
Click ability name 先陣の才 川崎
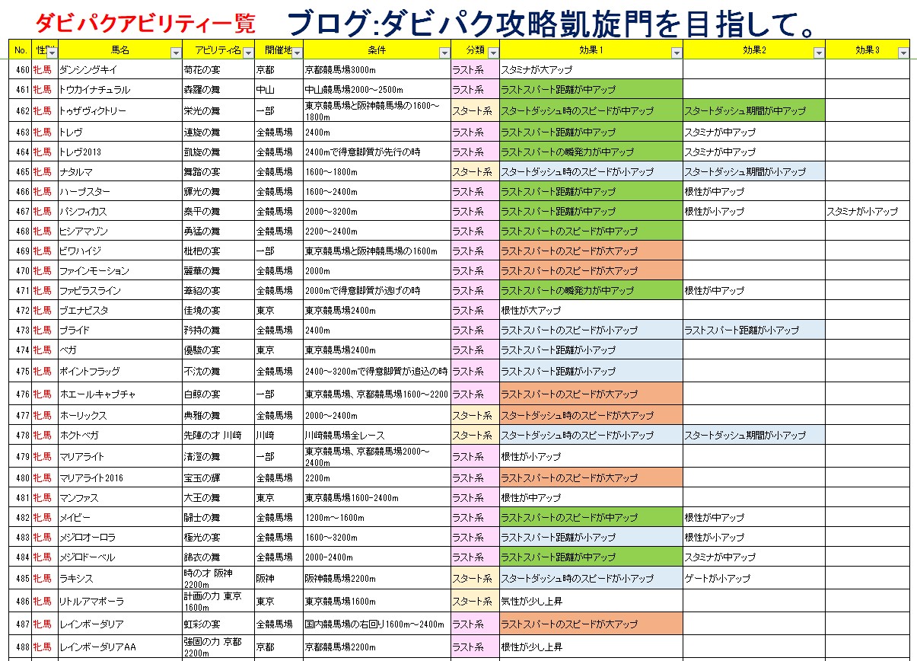[x=212, y=435]
